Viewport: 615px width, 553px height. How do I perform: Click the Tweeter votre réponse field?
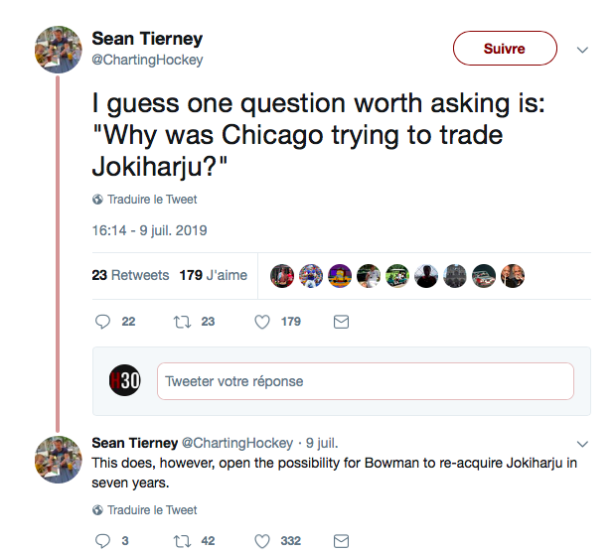coord(365,381)
